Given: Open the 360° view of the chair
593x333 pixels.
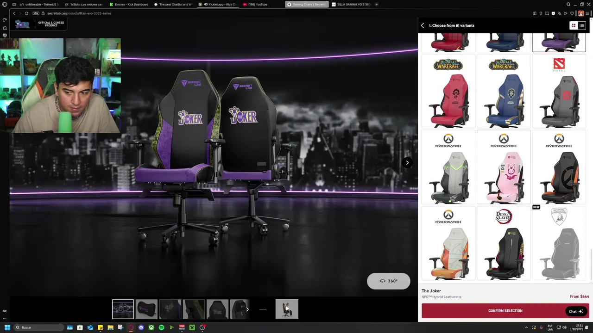Looking at the screenshot, I should tap(388, 281).
